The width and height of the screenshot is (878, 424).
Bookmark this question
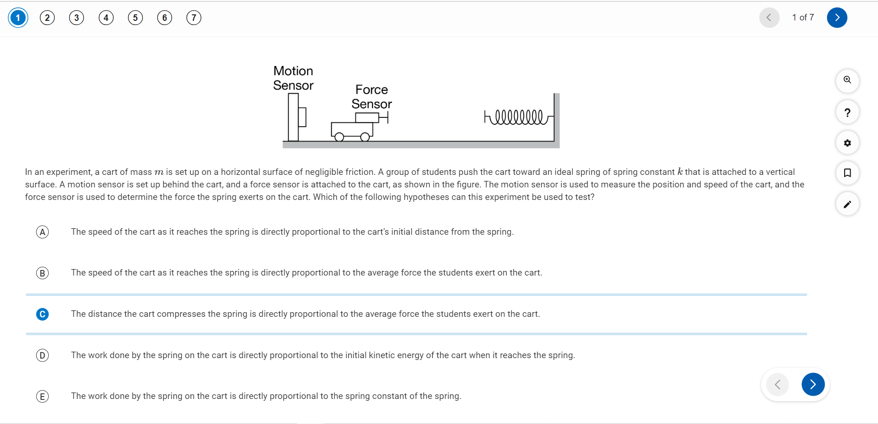pyautogui.click(x=847, y=173)
